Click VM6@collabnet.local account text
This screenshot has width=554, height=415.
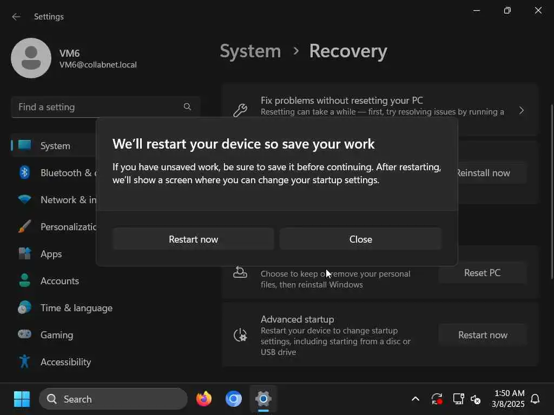pyautogui.click(x=98, y=65)
